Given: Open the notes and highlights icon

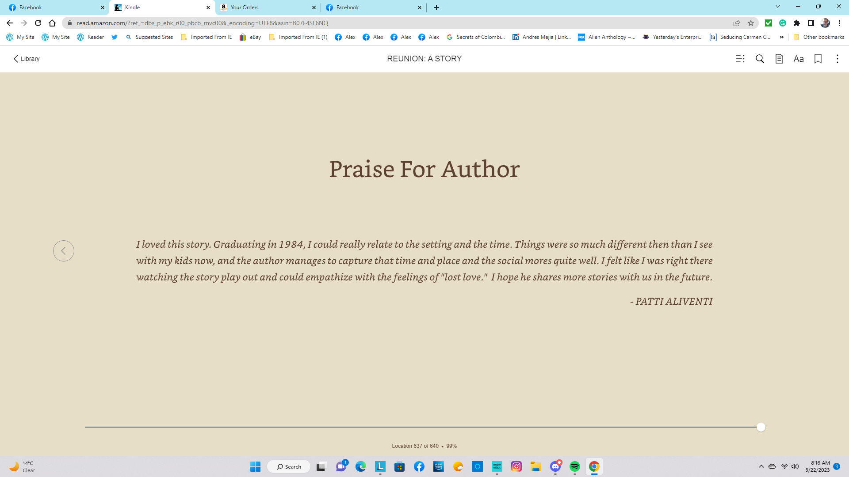Looking at the screenshot, I should 779,59.
